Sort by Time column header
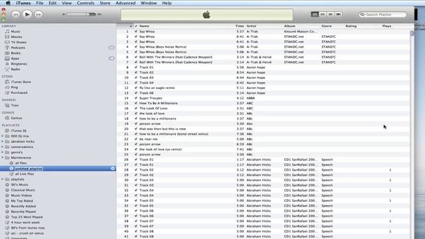 (240, 26)
